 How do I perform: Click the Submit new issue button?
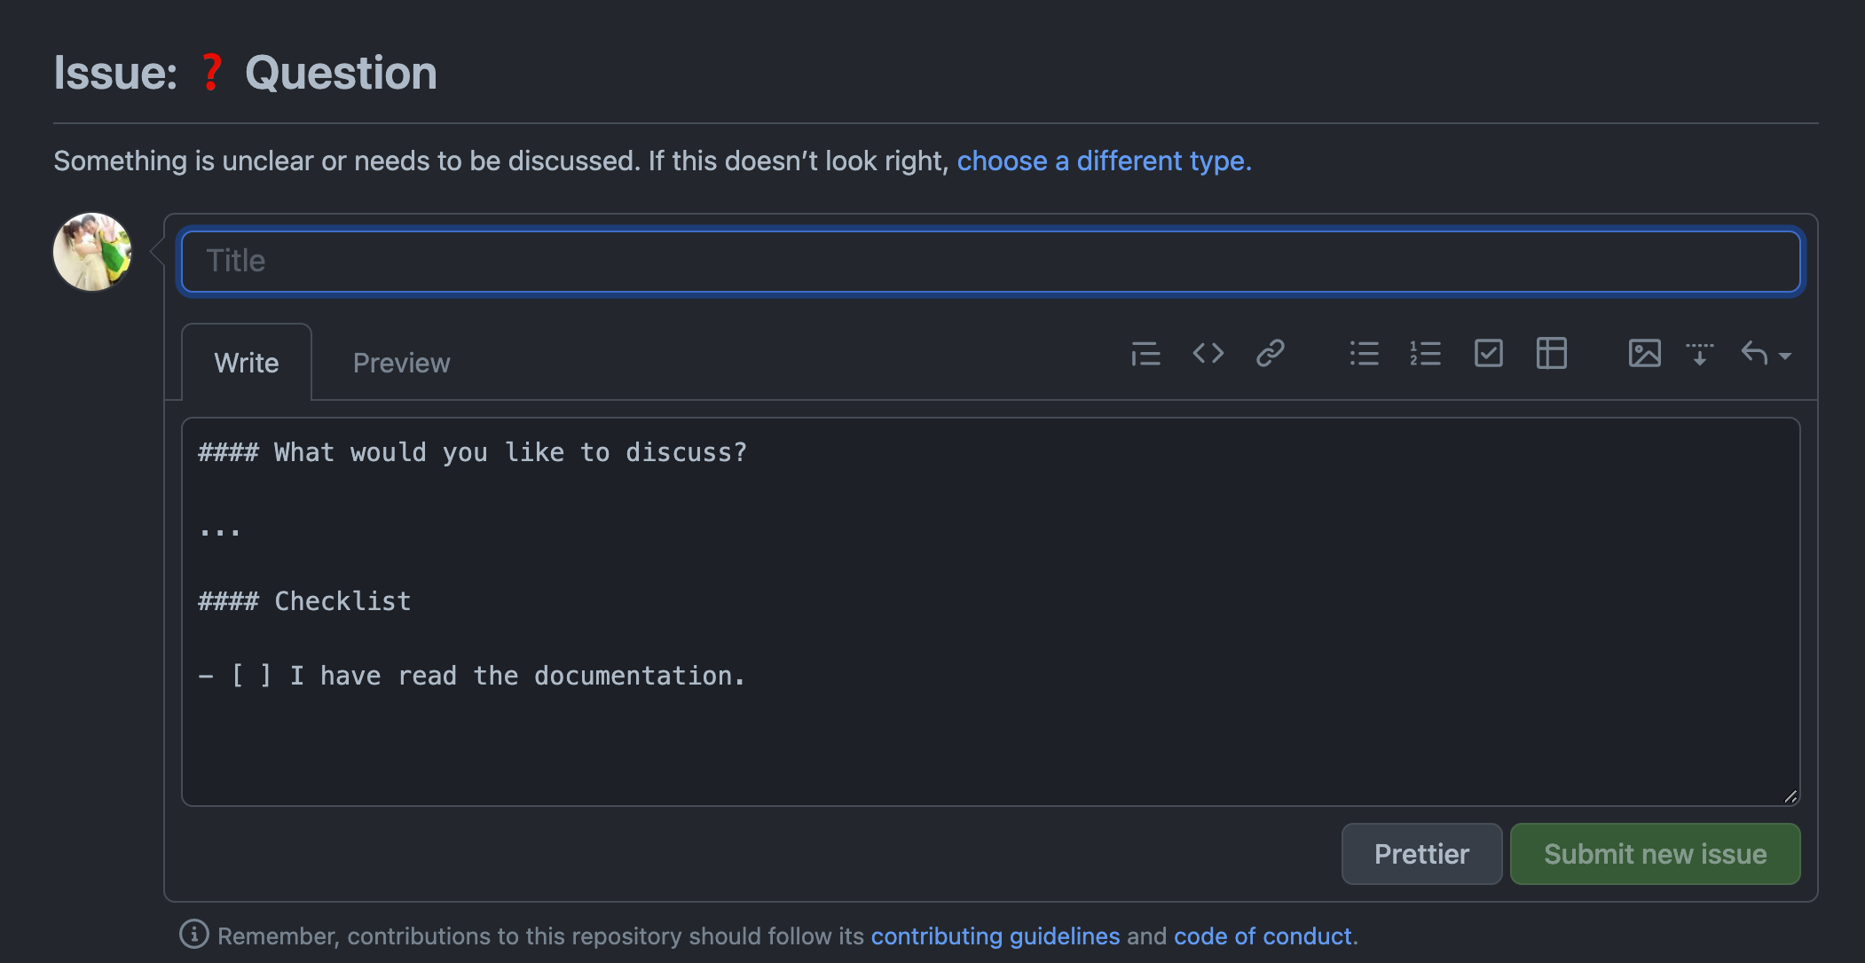pos(1654,854)
